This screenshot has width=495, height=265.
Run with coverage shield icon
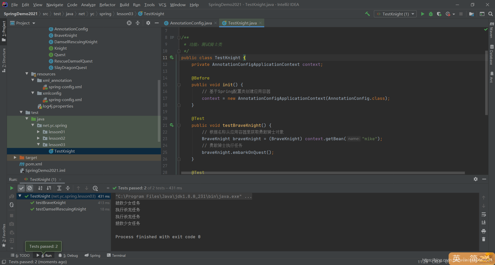(x=439, y=14)
